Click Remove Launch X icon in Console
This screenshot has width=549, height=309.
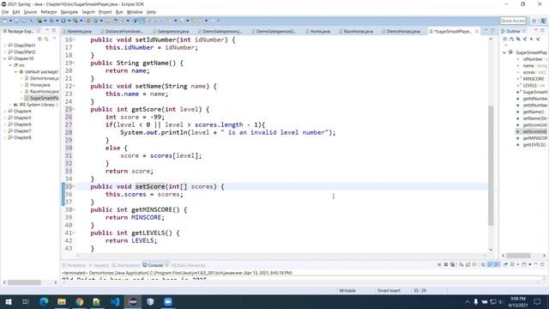[446, 264]
